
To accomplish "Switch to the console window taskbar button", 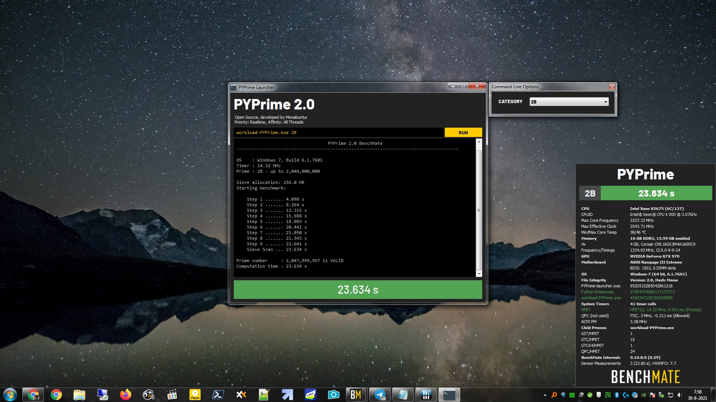I will (449, 395).
